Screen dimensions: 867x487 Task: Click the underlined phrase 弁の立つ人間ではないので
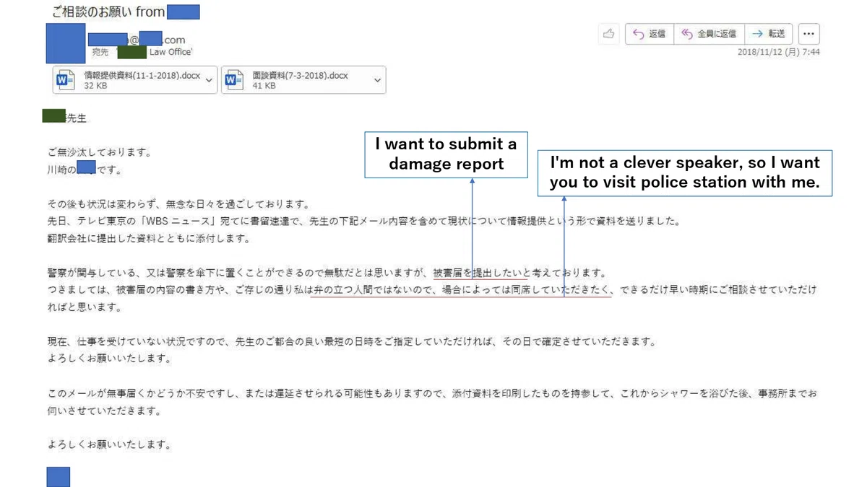373,290
